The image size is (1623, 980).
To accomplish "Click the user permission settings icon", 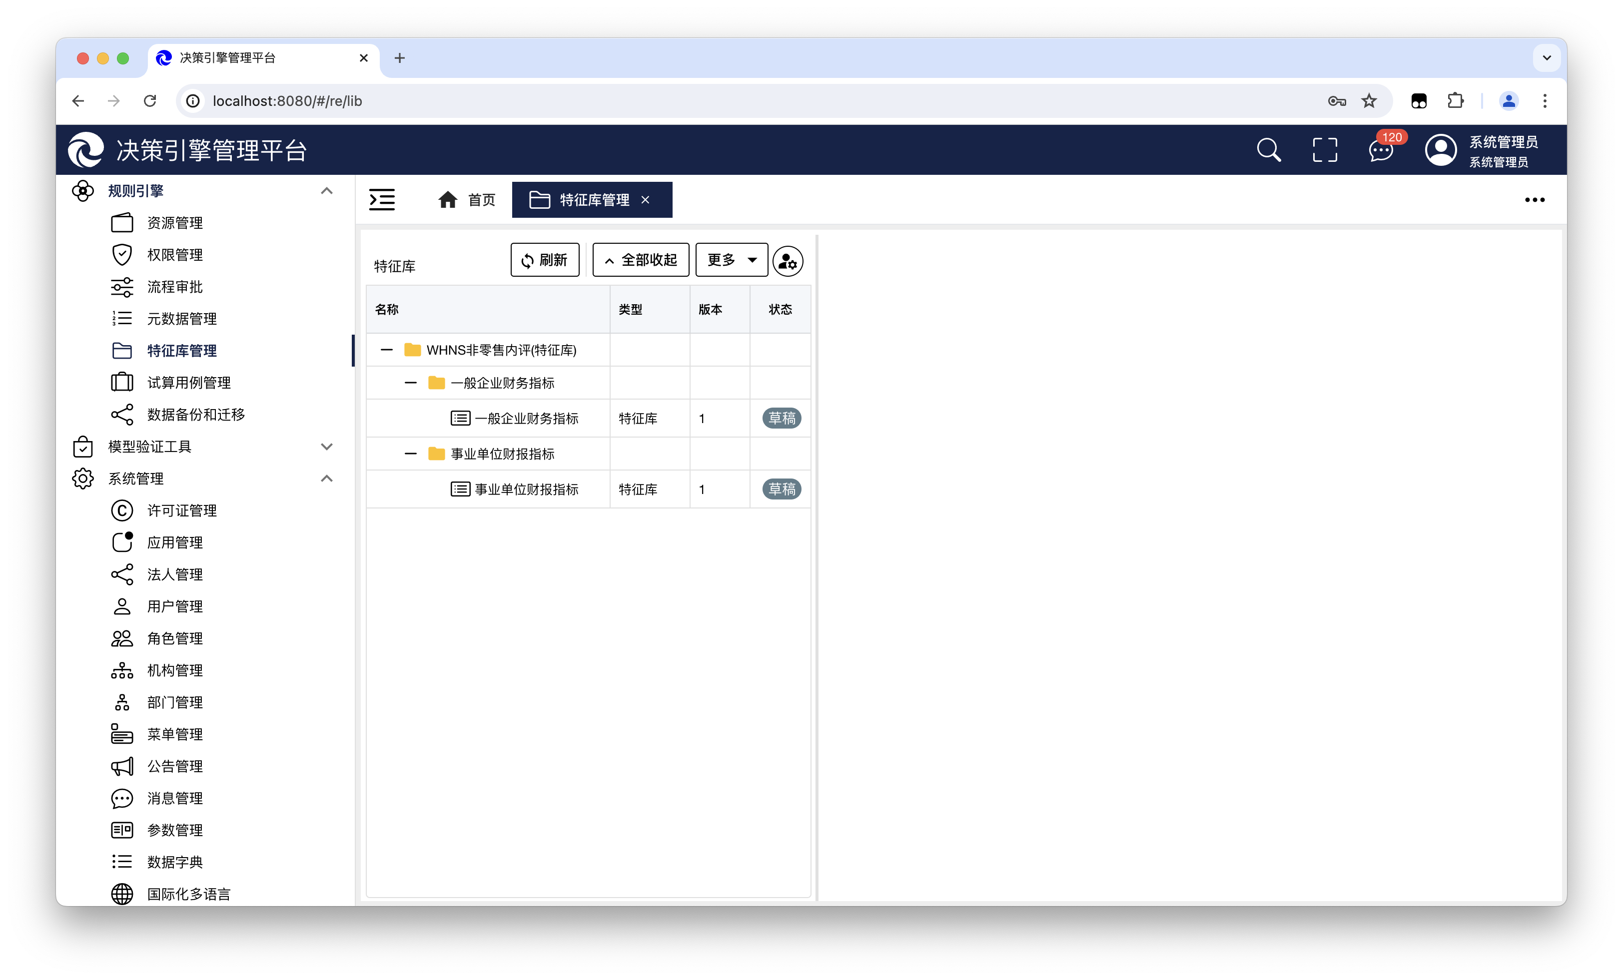I will 788,261.
